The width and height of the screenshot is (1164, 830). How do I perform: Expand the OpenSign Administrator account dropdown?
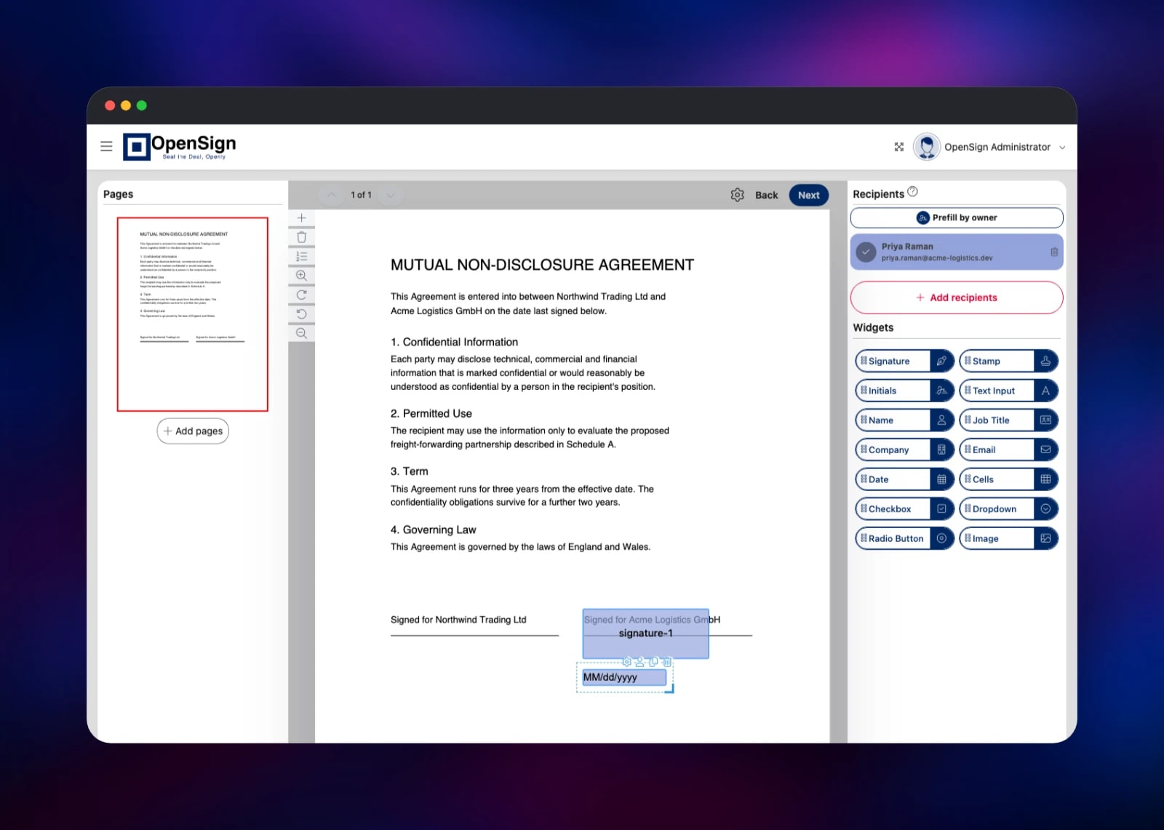click(x=1062, y=147)
